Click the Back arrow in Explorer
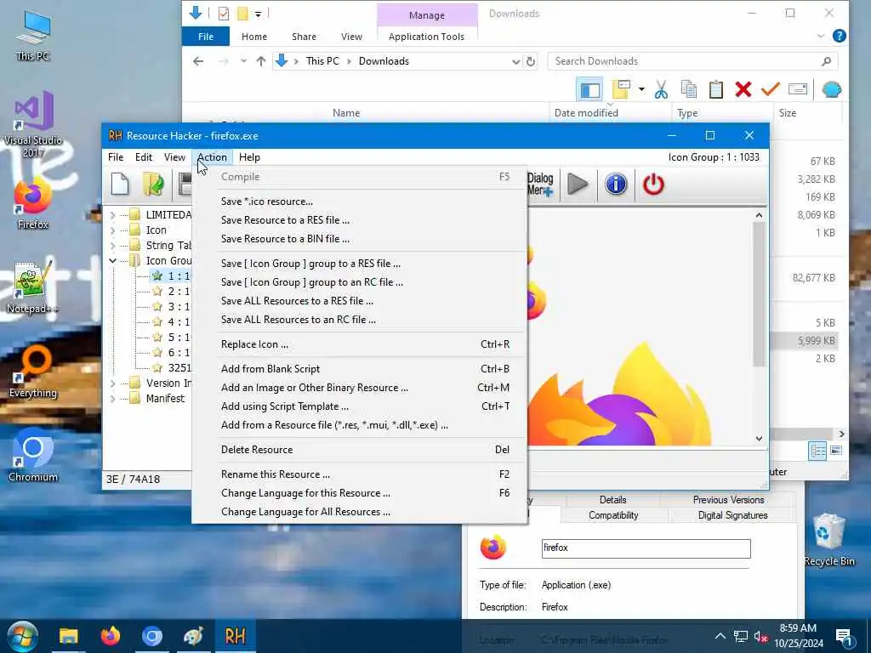 pos(198,61)
